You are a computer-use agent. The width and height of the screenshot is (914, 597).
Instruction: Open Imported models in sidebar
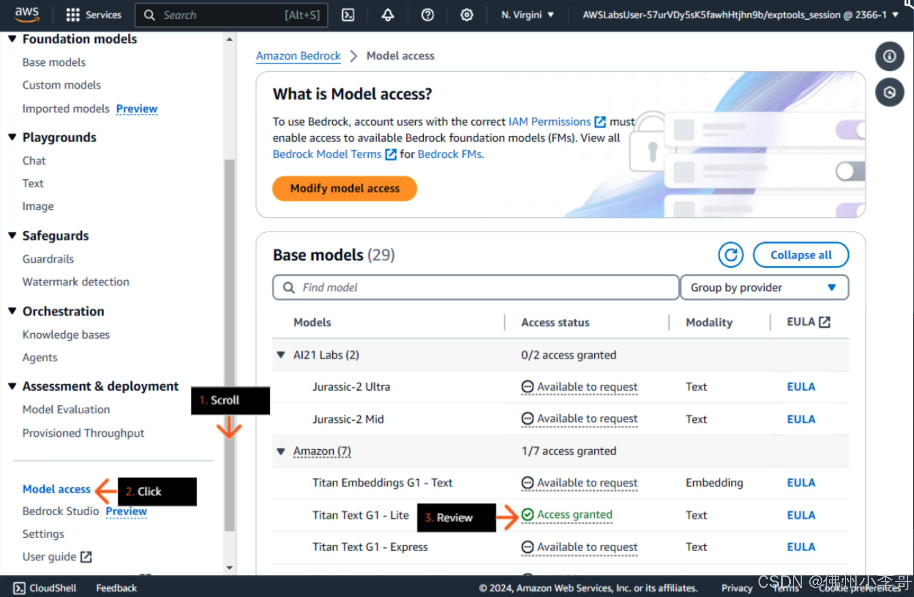[x=65, y=109]
